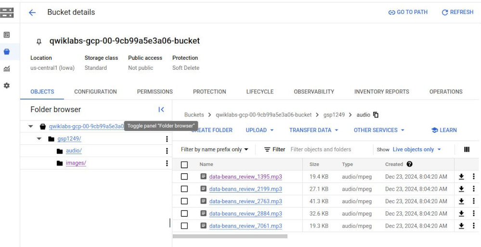481x247 pixels.
Task: Select the gsp1249/ folder in tree
Action: tap(69, 139)
